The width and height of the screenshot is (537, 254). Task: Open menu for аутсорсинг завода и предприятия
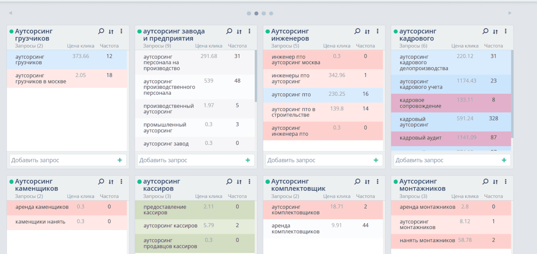(x=249, y=31)
